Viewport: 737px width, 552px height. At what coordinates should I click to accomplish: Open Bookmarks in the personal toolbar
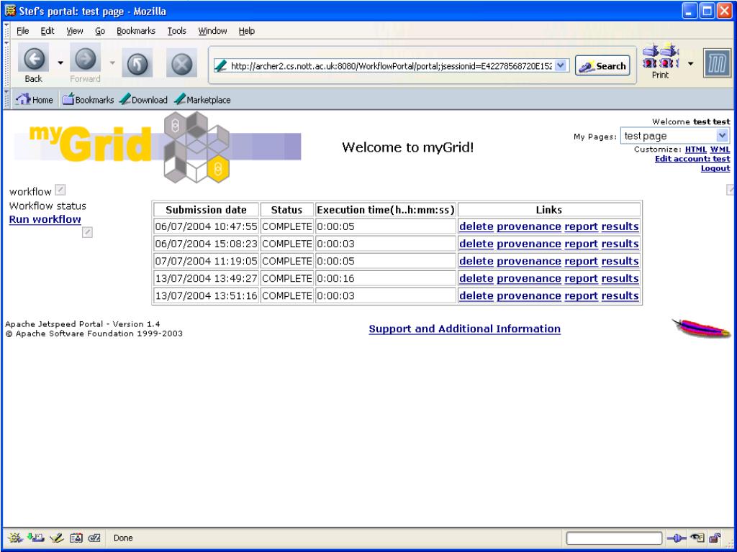coord(89,100)
